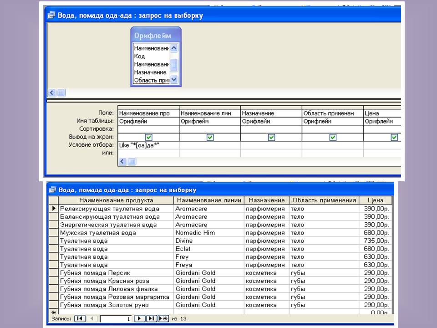The width and height of the screenshot is (437, 328).
Task: Open table name cell under Наименование лин
Action: [x=210, y=121]
